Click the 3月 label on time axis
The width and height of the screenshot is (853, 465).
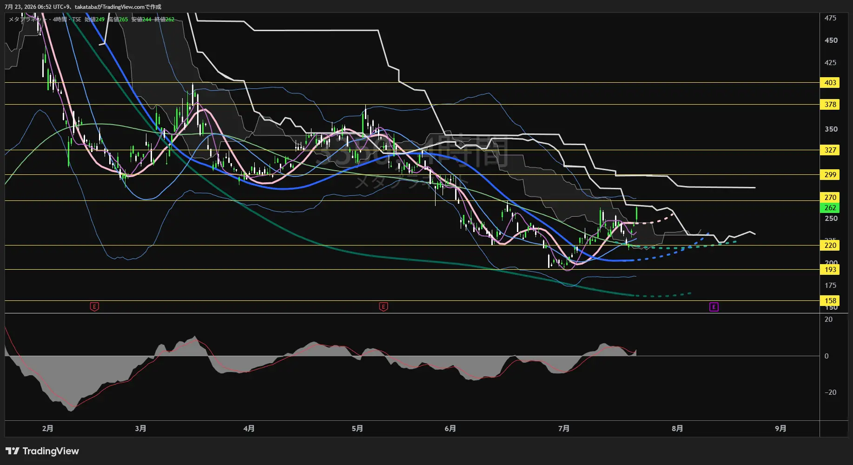pyautogui.click(x=140, y=428)
